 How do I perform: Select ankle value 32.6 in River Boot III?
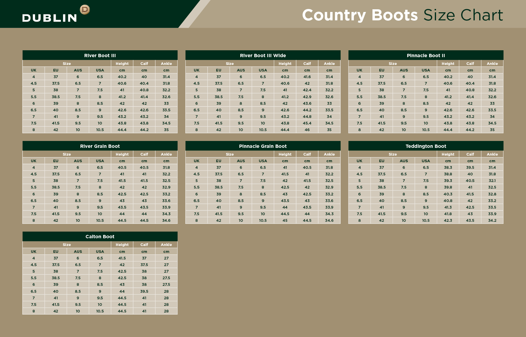pos(166,97)
